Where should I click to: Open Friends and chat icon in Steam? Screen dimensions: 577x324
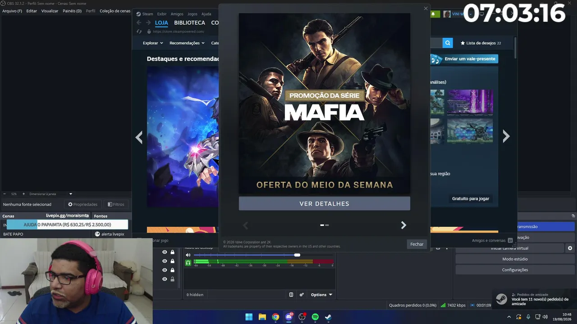click(x=510, y=240)
